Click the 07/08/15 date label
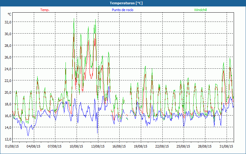 click(55, 147)
